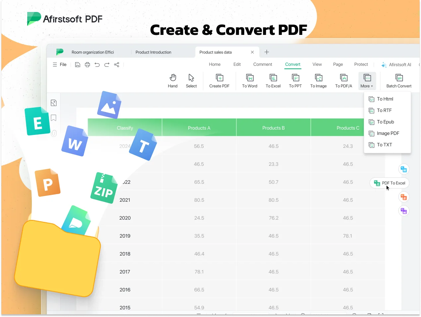Click the Create PDF icon
The height and width of the screenshot is (317, 421).
[x=219, y=81]
